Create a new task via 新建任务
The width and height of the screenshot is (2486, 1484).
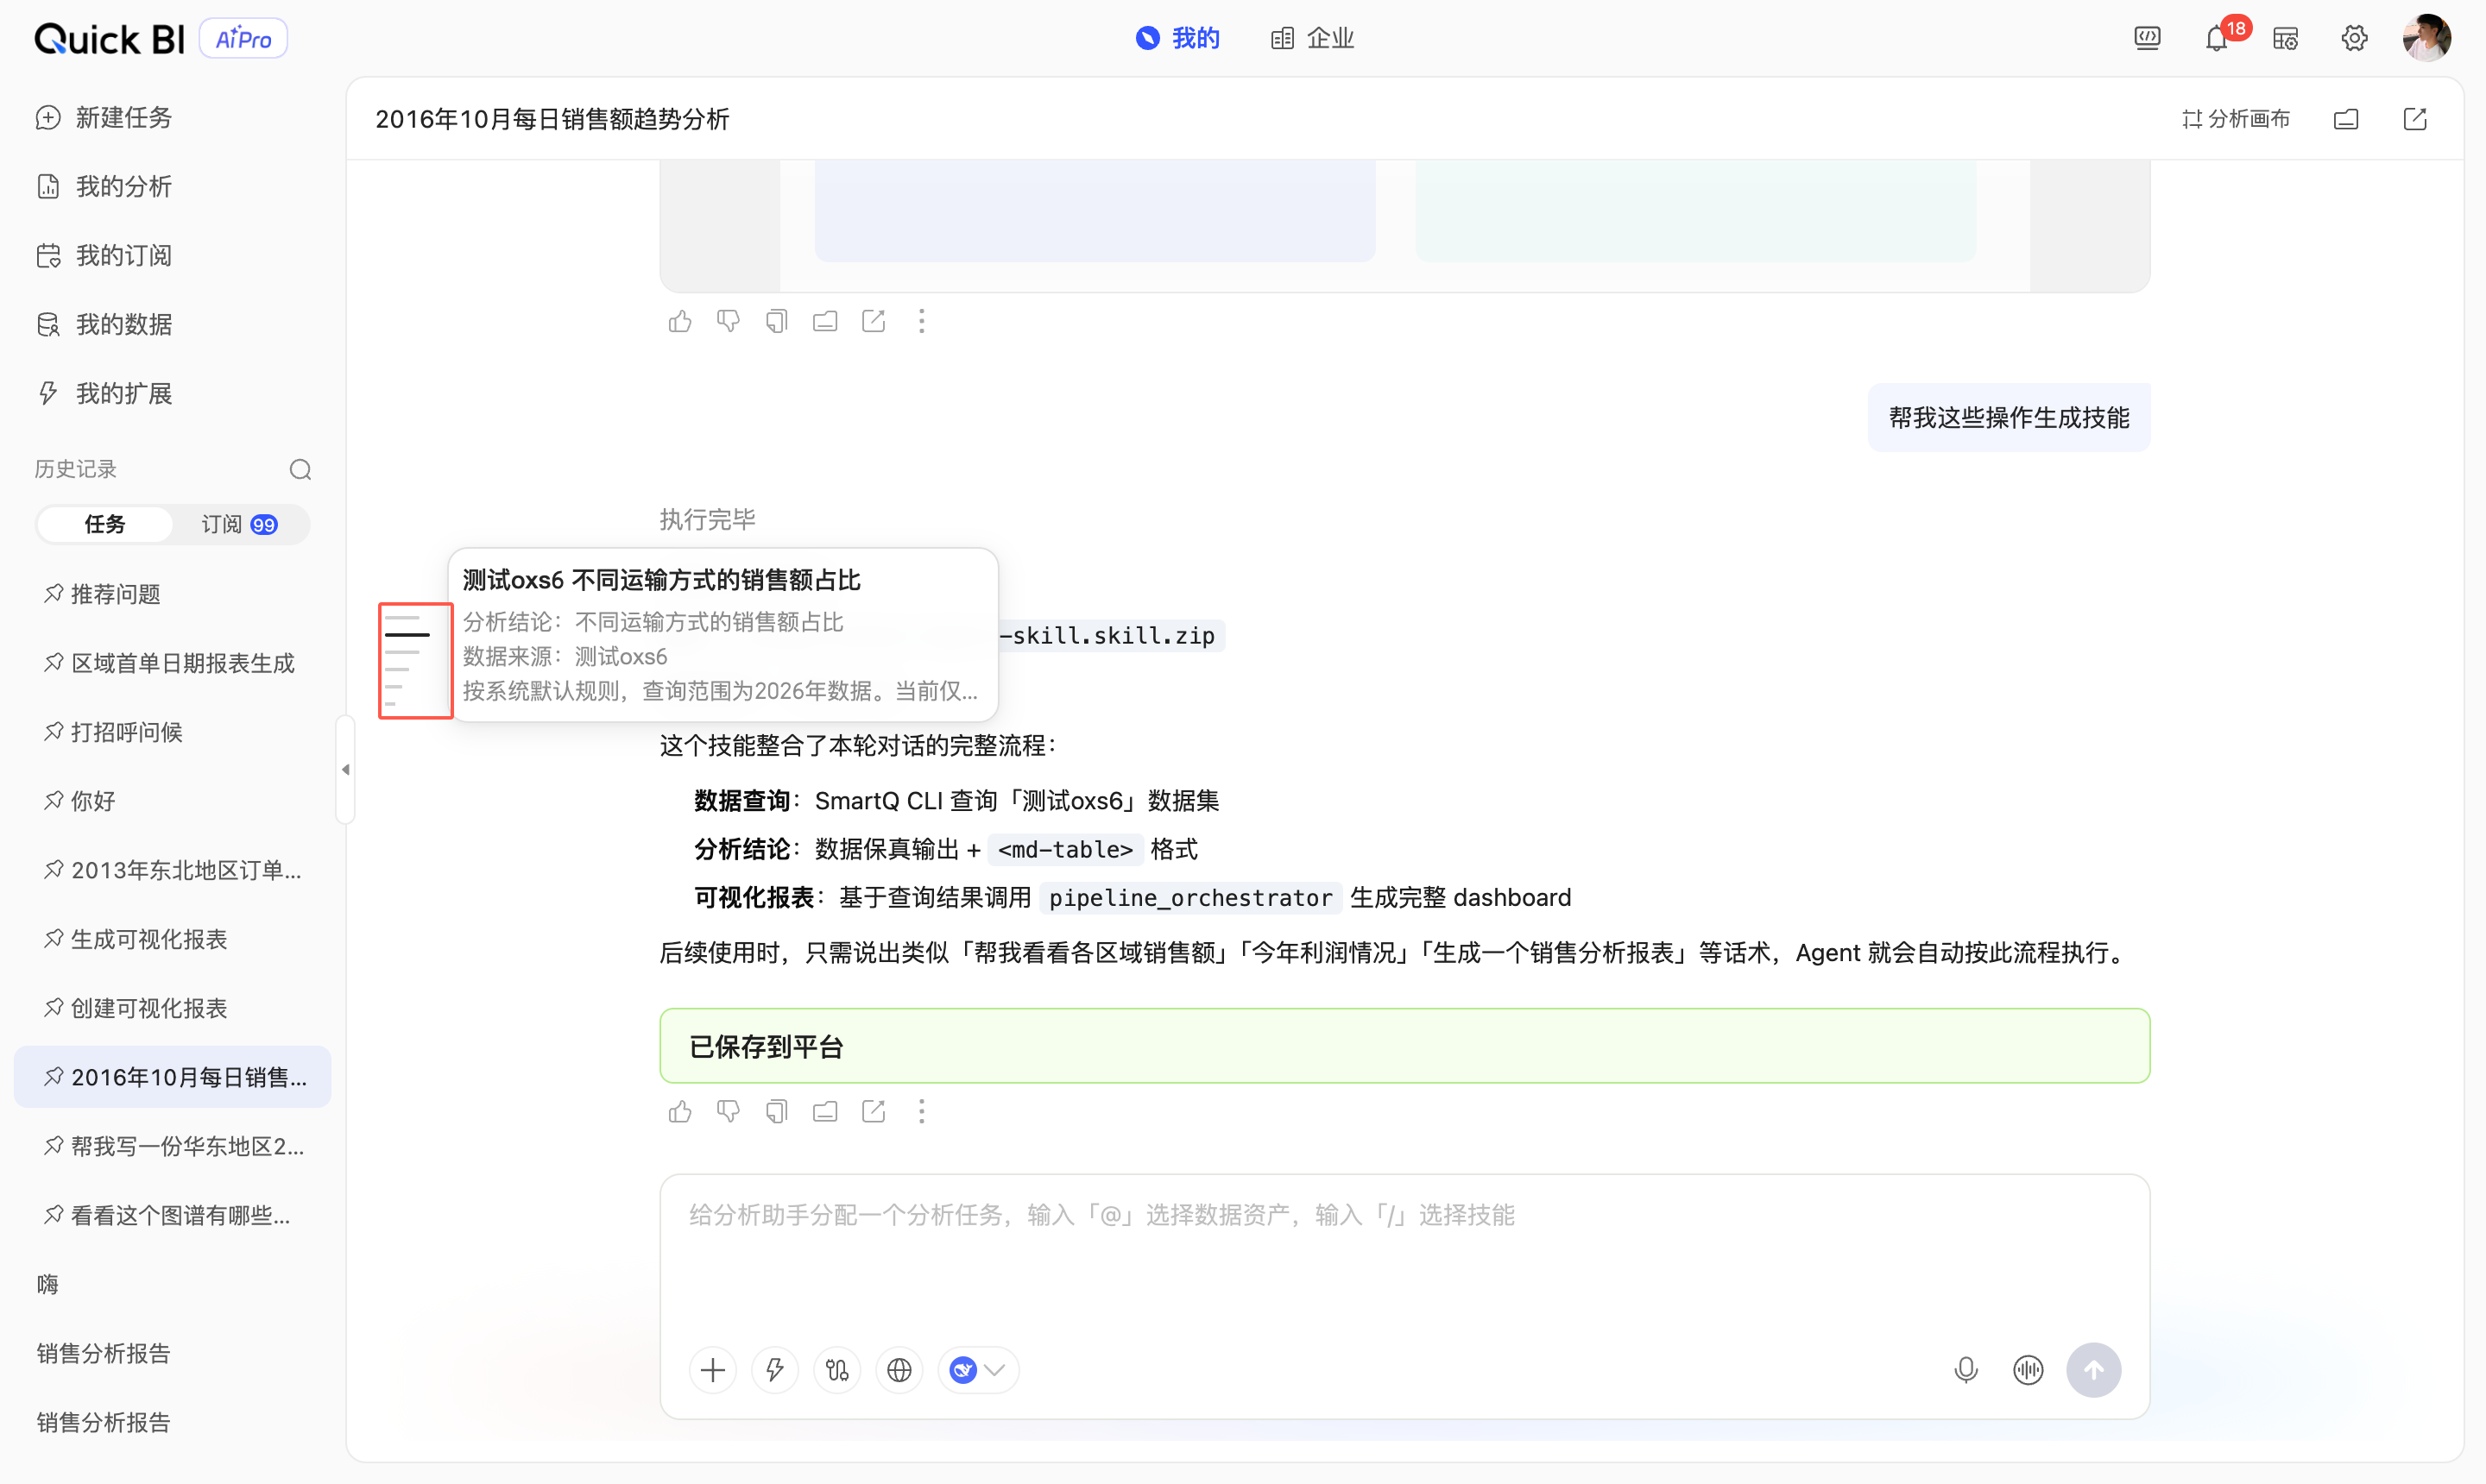pos(104,117)
